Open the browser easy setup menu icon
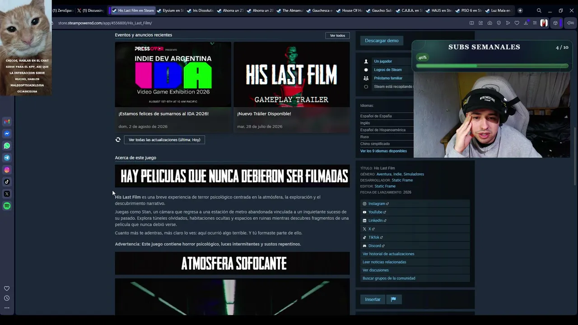Screen dimensions: 578x325 [x=535, y=23]
